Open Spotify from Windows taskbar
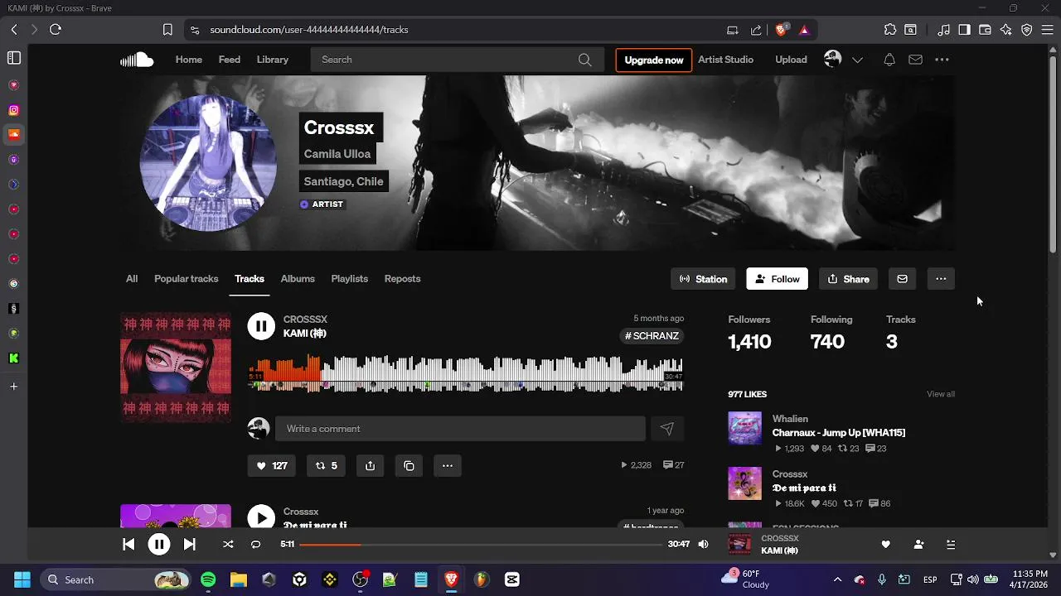This screenshot has height=596, width=1061. click(208, 579)
